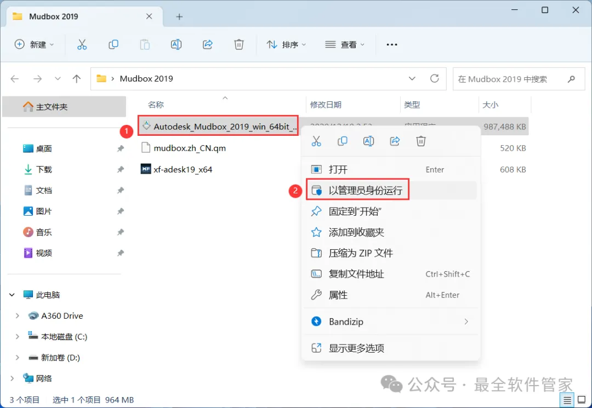Select the xf-adesk19_x64 file
This screenshot has width=592, height=408.
click(177, 169)
